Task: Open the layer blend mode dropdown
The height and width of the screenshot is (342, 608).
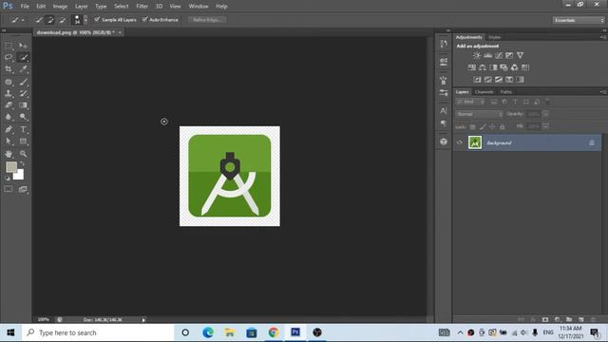Action: tap(479, 114)
